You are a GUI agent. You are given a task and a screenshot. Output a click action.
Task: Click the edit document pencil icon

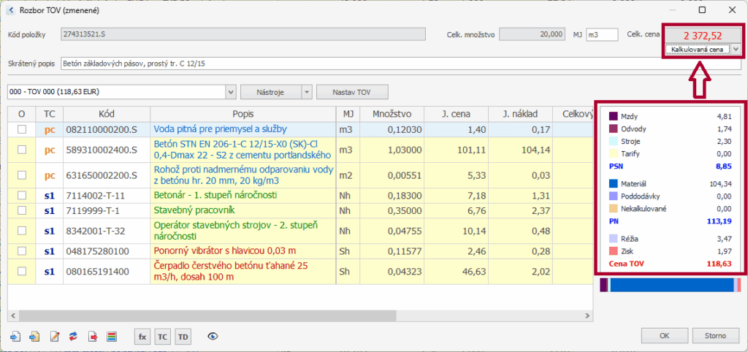(54, 336)
